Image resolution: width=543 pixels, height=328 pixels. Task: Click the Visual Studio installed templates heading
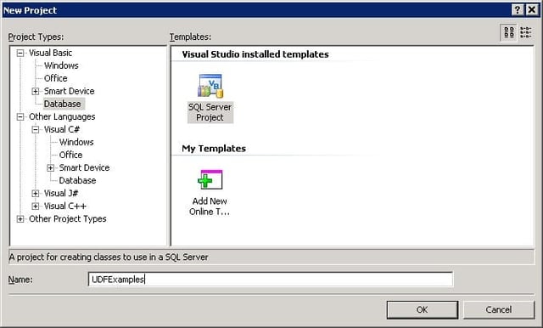point(255,54)
